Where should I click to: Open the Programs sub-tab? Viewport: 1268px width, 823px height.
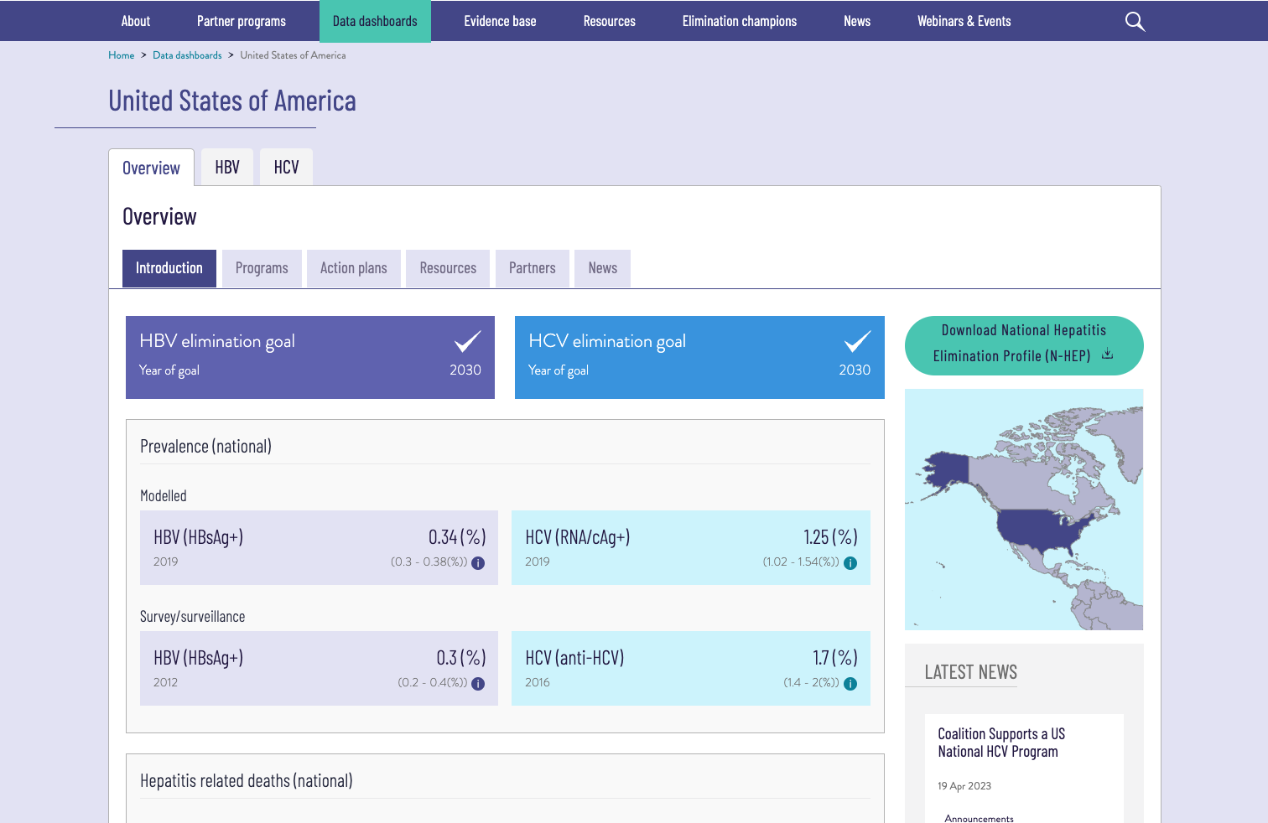262,268
